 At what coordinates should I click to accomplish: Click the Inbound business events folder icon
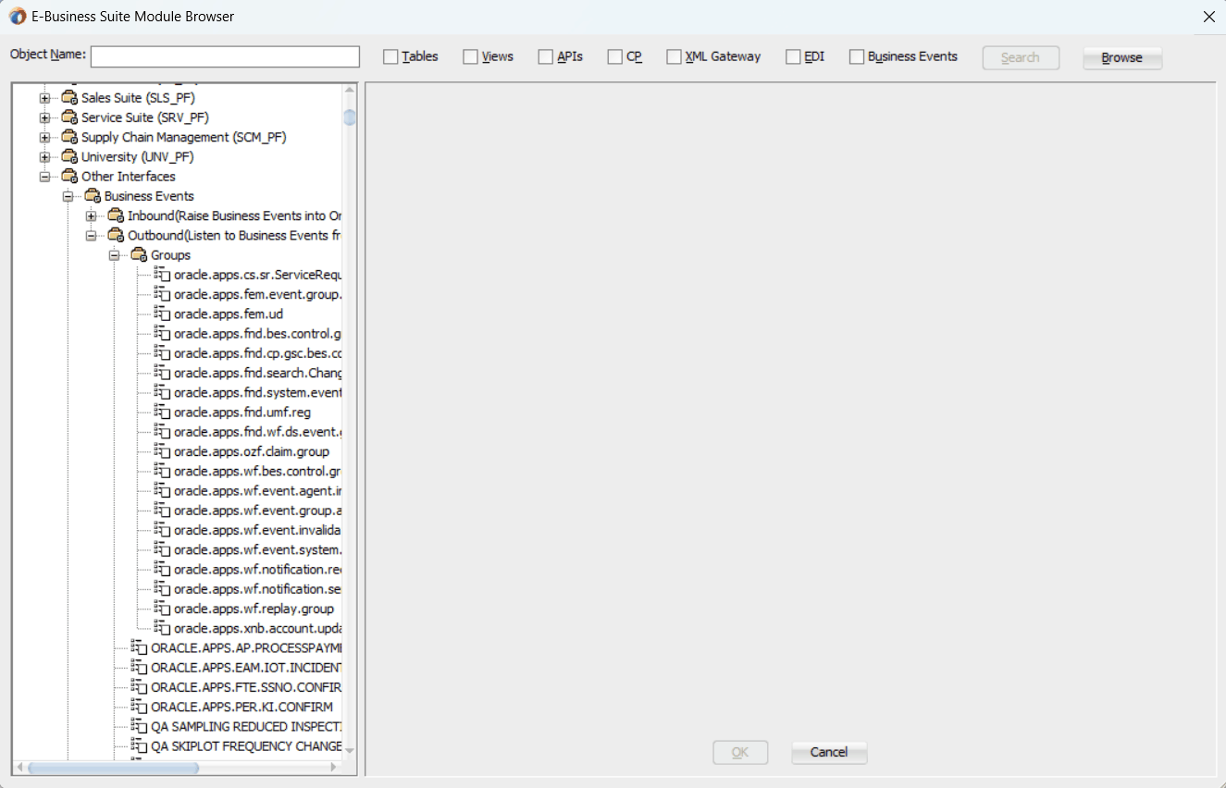click(116, 215)
